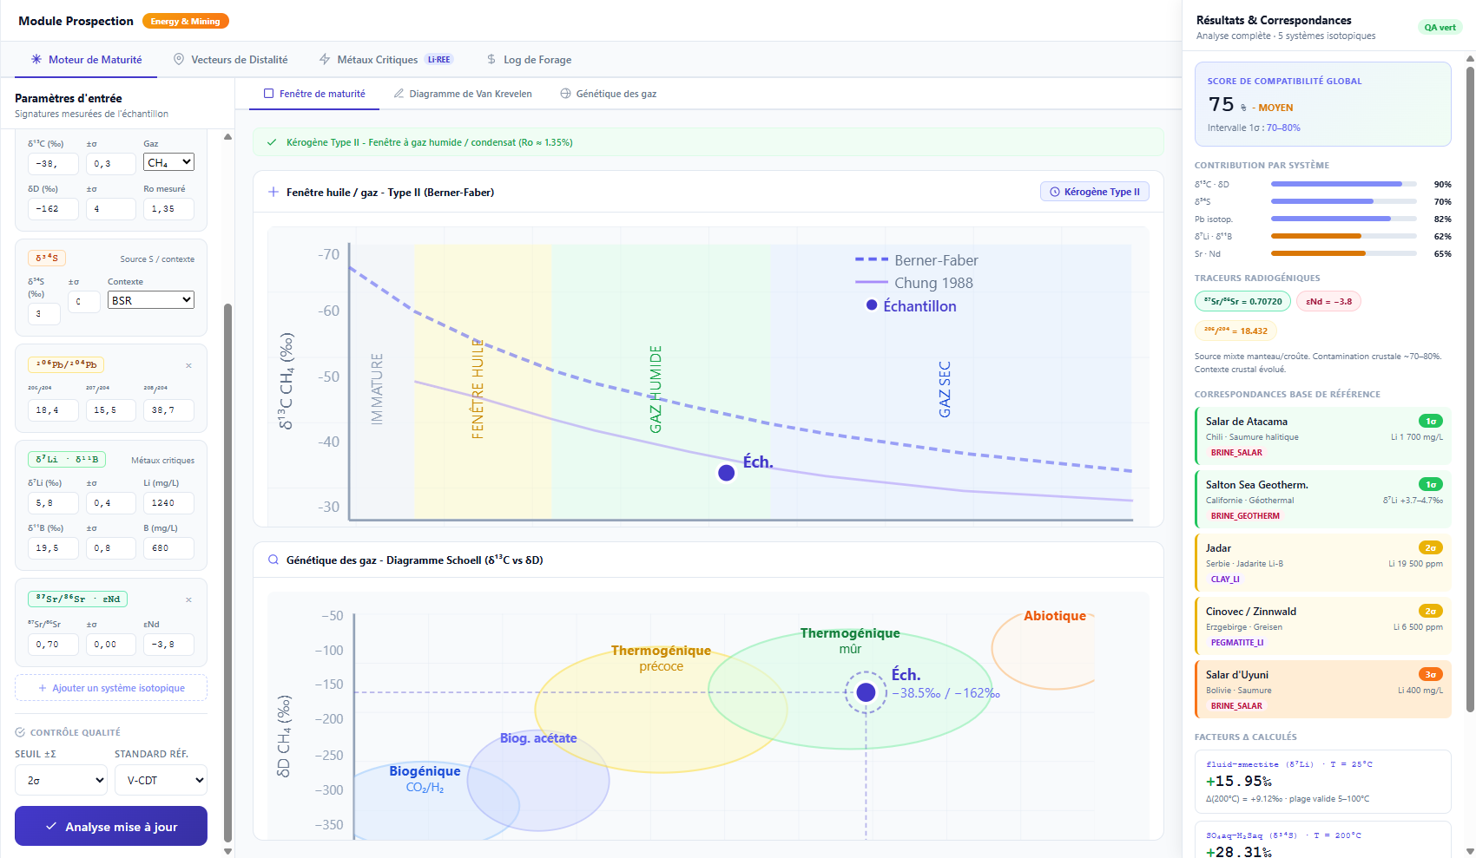The image size is (1476, 858).
Task: Click the Analyse mise à jour button
Action: pos(110,826)
